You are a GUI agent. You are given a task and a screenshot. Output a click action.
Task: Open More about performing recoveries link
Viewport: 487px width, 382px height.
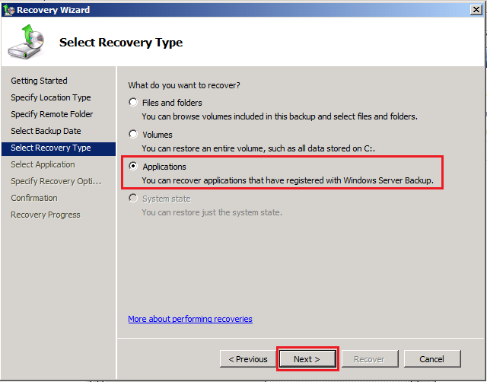pos(189,319)
